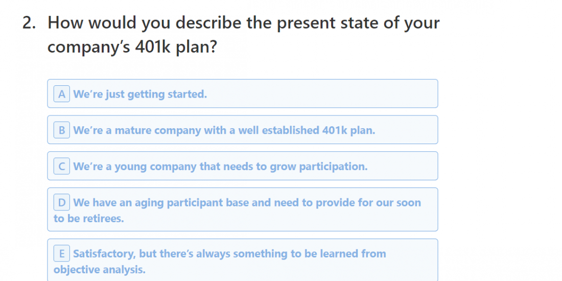Click the letter B key badge
The width and height of the screenshot is (562, 281).
[61, 130]
